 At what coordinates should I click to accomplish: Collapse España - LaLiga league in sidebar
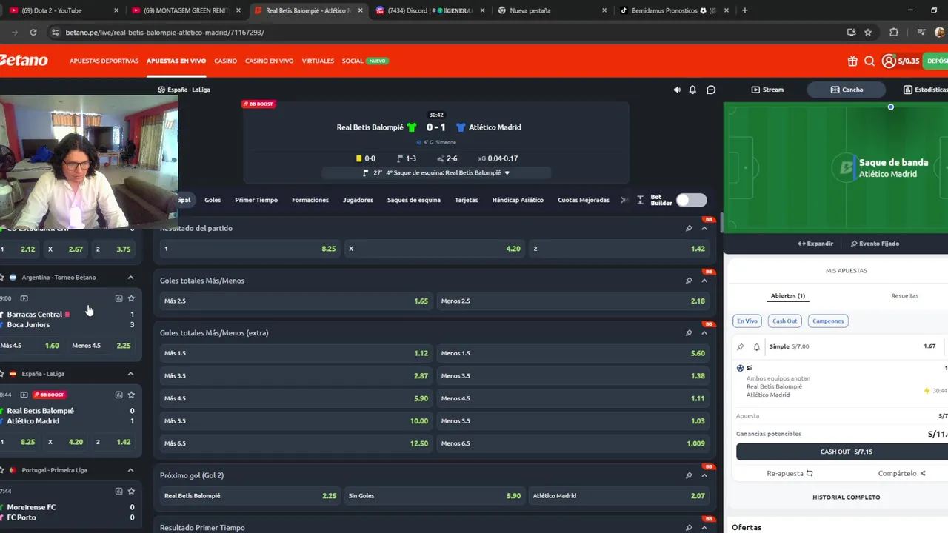click(130, 374)
